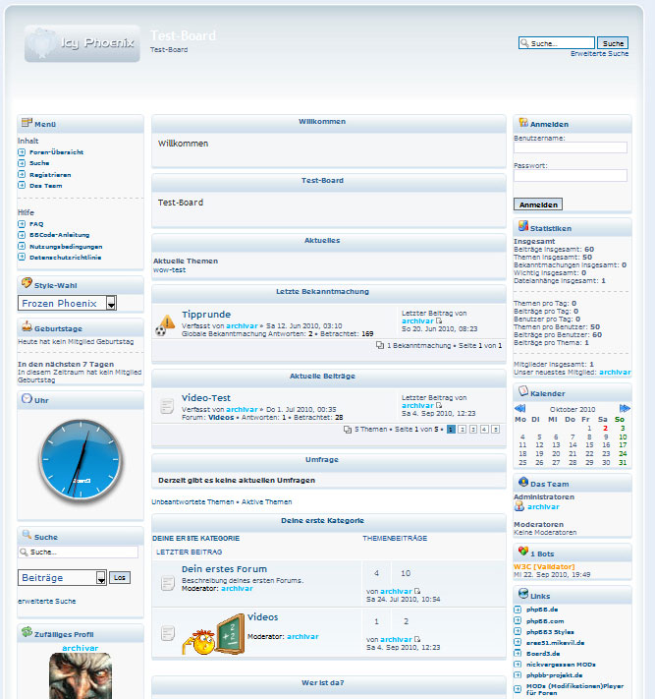Click the Suche button in the header
This screenshot has width=655, height=699.
coord(613,43)
